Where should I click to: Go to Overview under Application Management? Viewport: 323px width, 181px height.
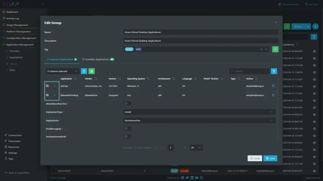pyautogui.click(x=14, y=51)
